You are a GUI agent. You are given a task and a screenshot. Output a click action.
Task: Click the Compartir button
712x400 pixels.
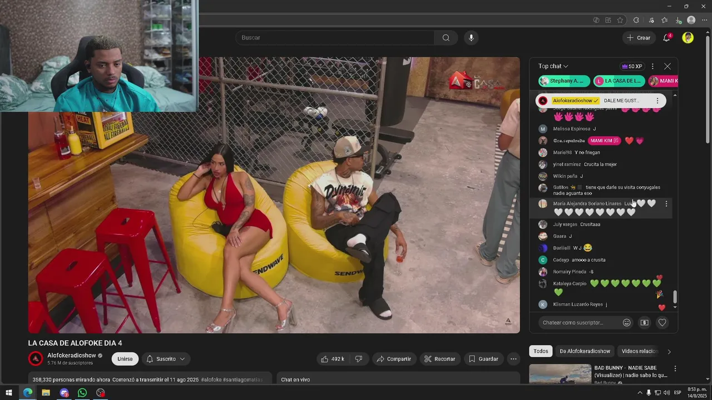tap(394, 359)
